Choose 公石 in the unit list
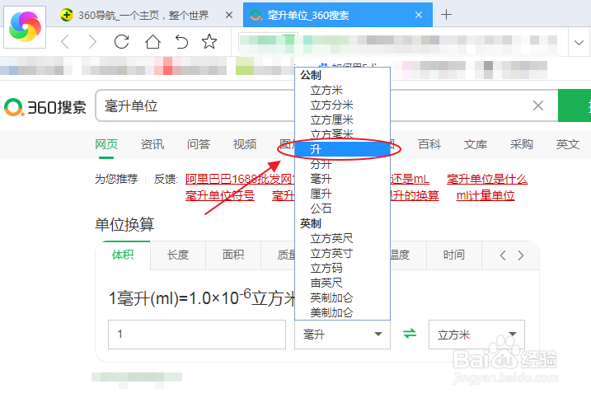591x398 pixels. [342, 208]
